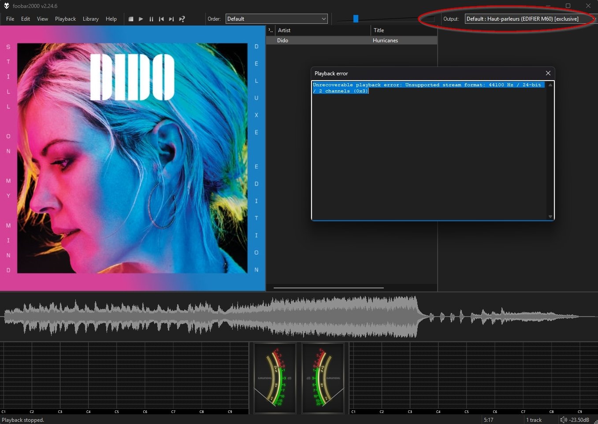
Task: Click the 5:17 duration in status bar
Action: click(x=488, y=420)
